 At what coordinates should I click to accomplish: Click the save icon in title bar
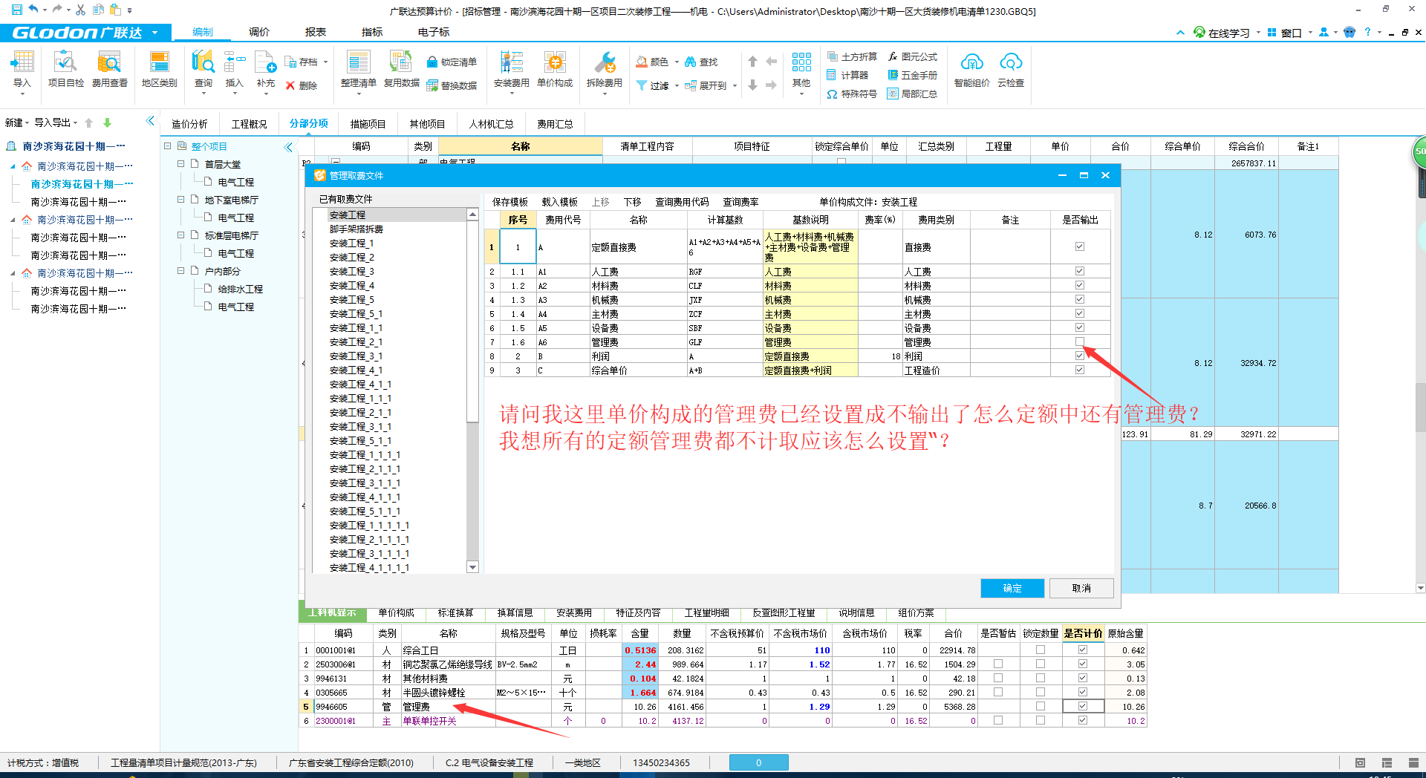coord(16,10)
